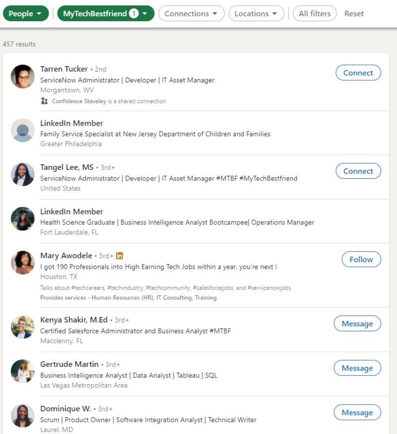397x434 pixels.
Task: Click Dominique W.'s profile picture
Action: tap(22, 416)
